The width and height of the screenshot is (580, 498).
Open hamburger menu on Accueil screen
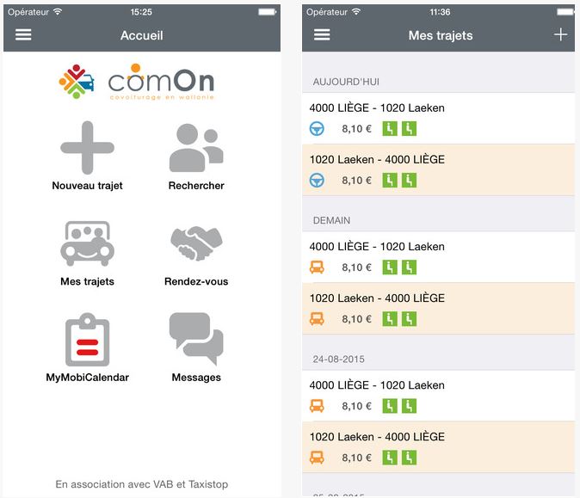(x=23, y=34)
